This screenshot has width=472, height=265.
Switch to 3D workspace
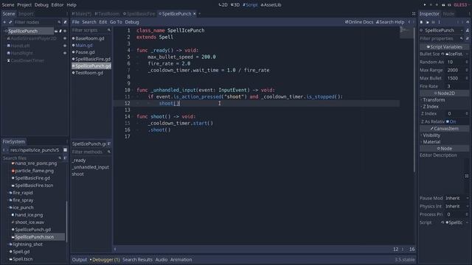(x=235, y=5)
